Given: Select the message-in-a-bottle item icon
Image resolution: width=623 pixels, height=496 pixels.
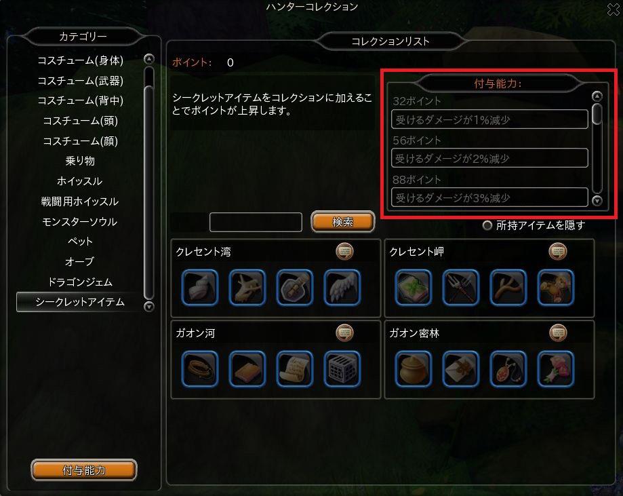Looking at the screenshot, I should coord(295,288).
